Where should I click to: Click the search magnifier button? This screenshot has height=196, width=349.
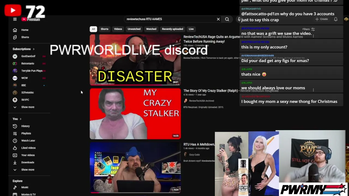click(x=227, y=19)
